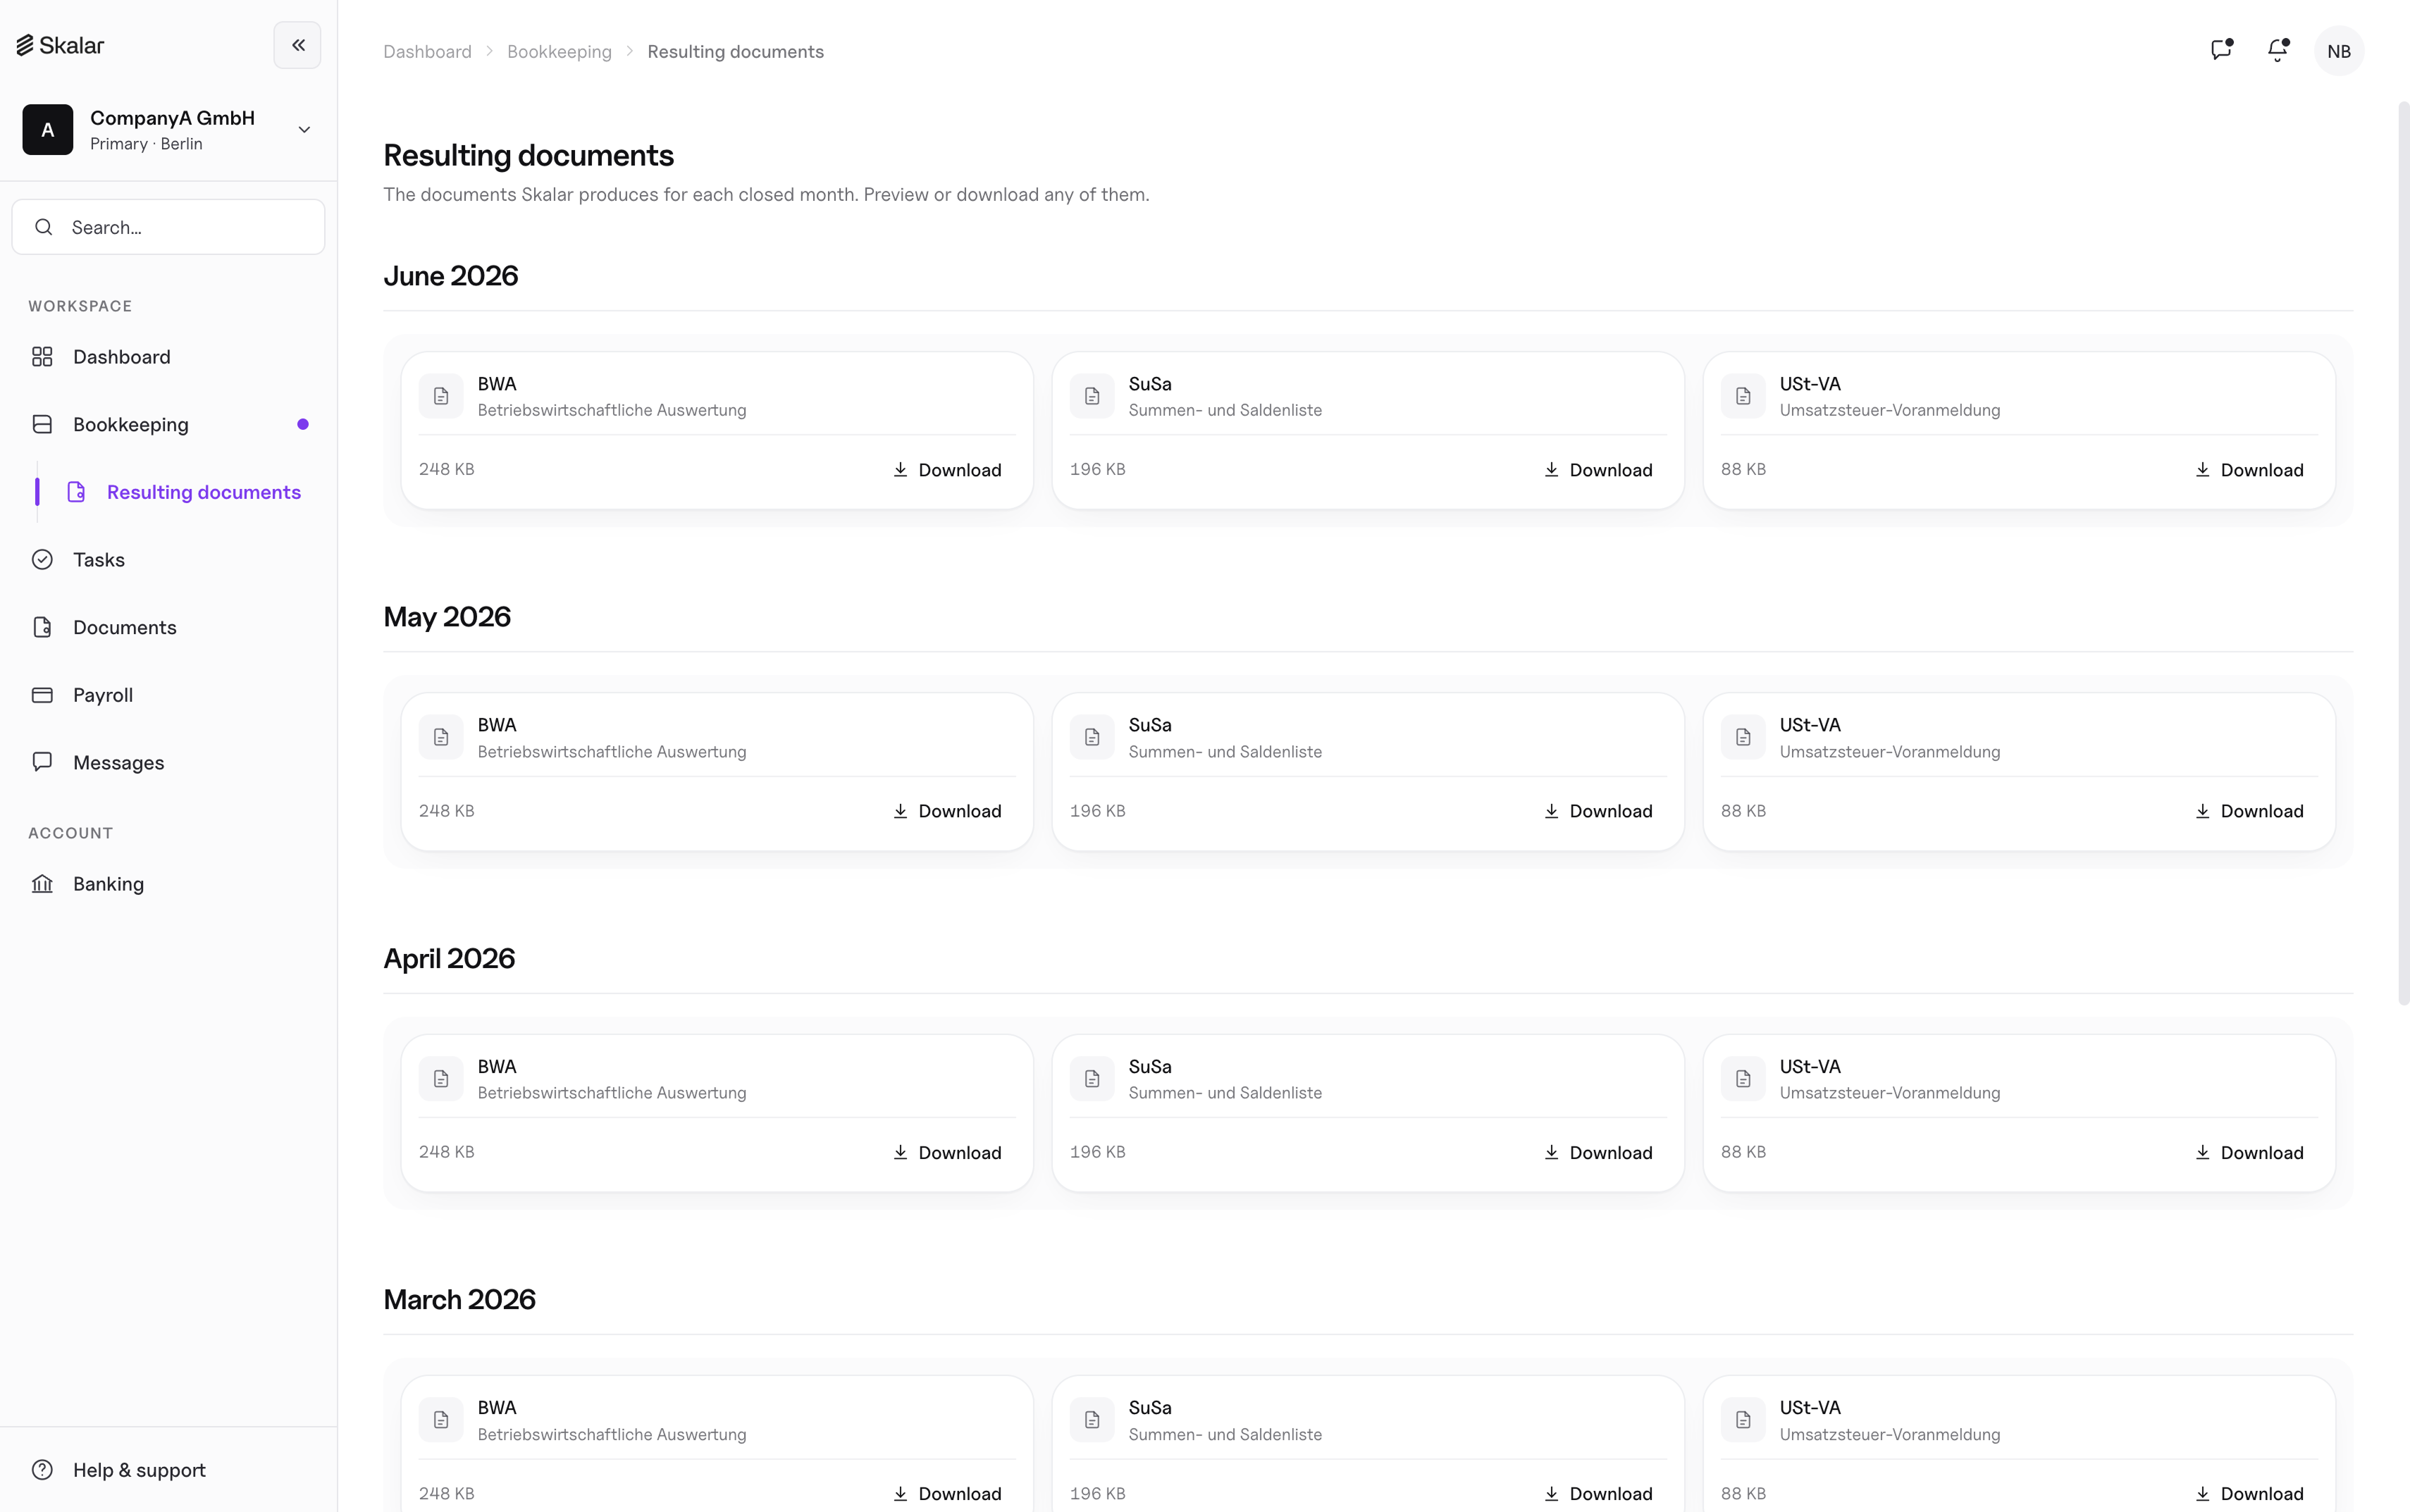The height and width of the screenshot is (1512, 2410).
Task: Click the Search input field
Action: (x=168, y=227)
